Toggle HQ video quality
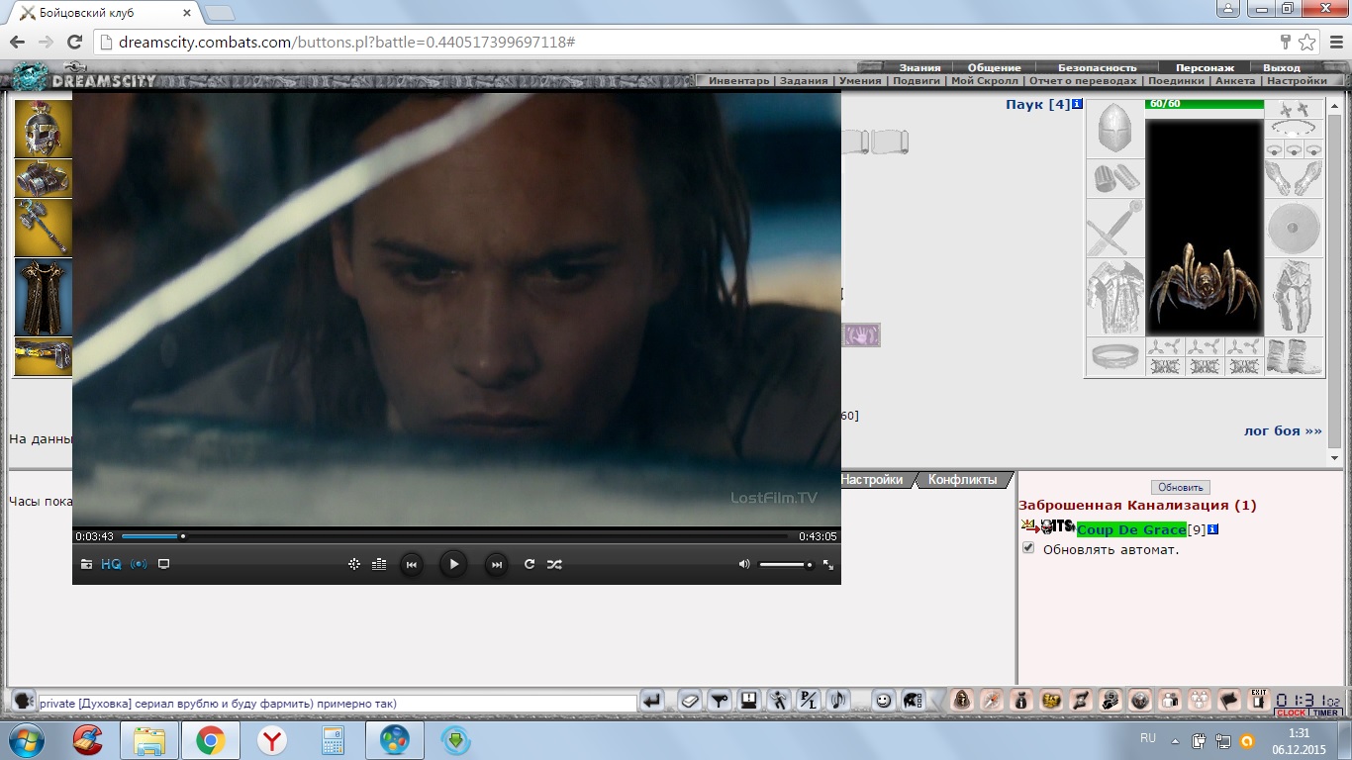 111,564
